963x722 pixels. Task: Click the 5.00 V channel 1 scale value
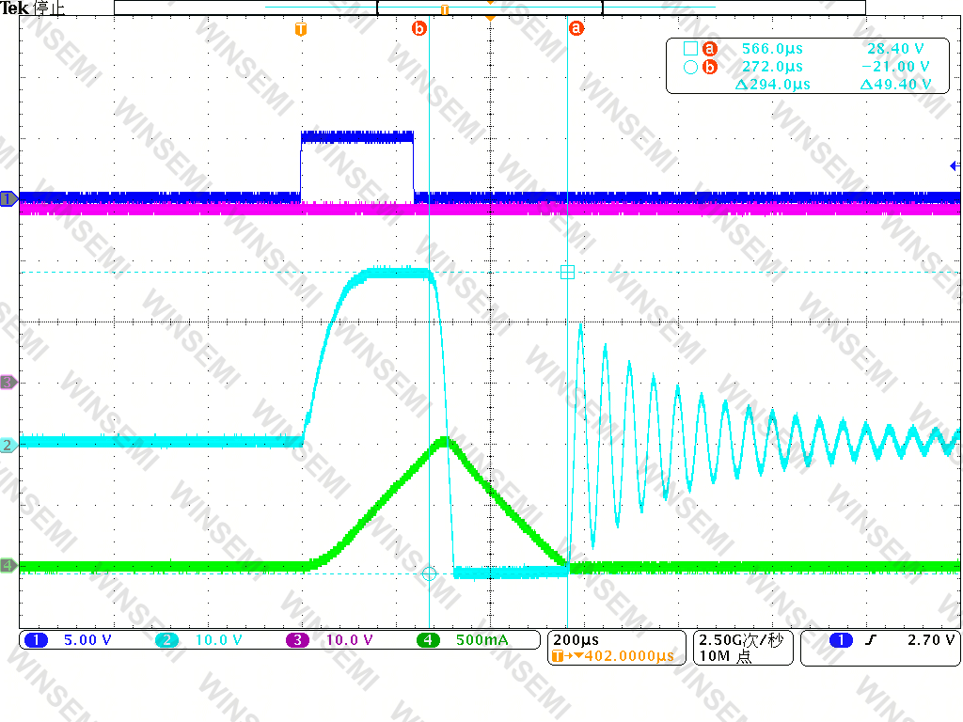[x=87, y=640]
